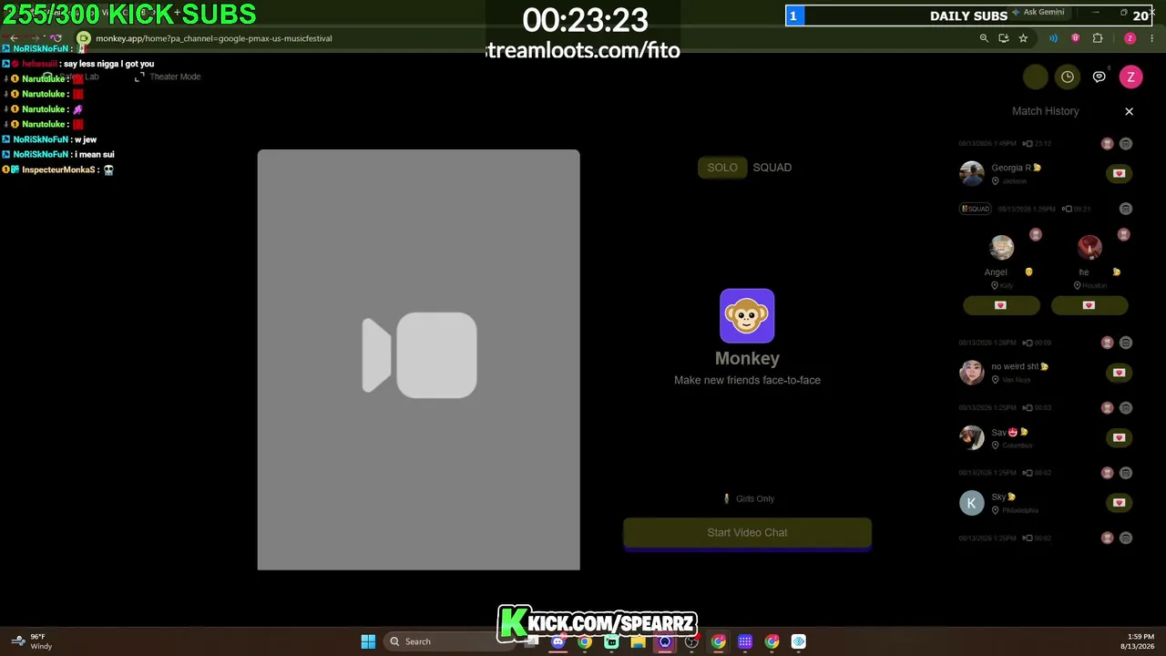This screenshot has width=1166, height=656.
Task: Click the Start Video Chat button
Action: (747, 533)
